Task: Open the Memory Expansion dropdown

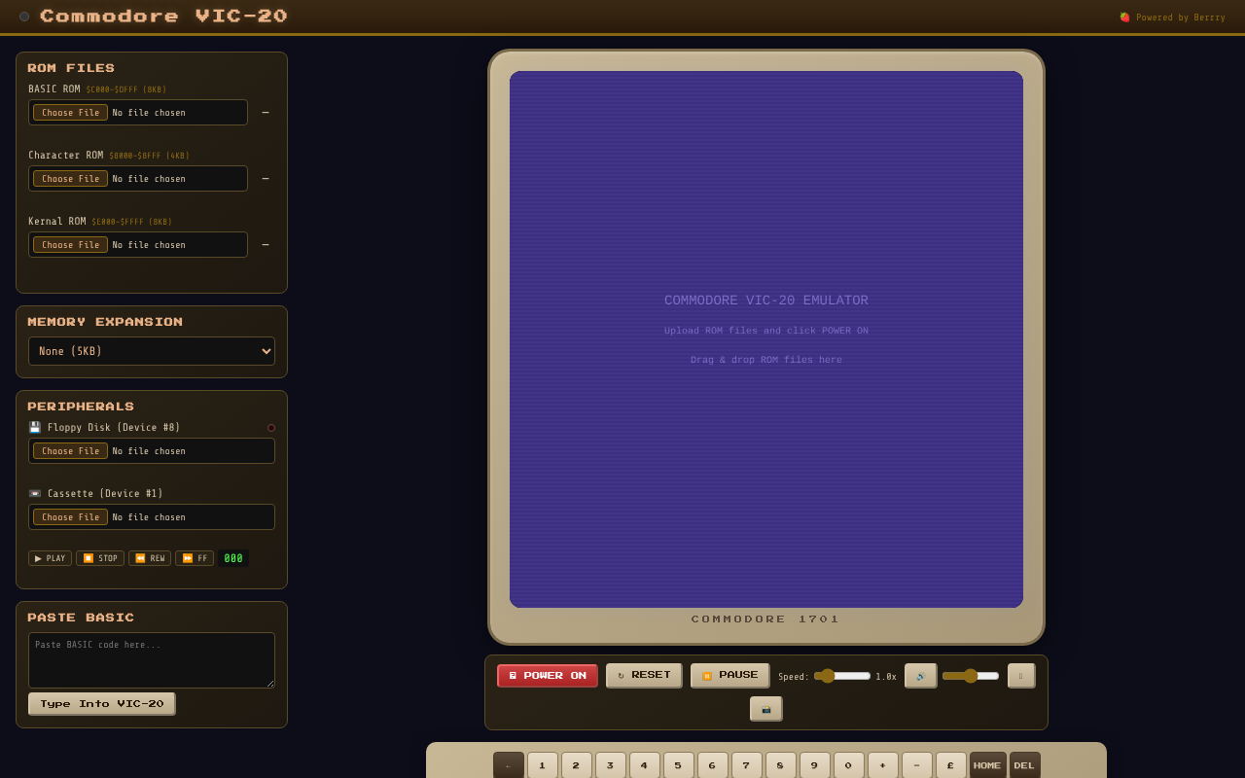Action: point(152,351)
